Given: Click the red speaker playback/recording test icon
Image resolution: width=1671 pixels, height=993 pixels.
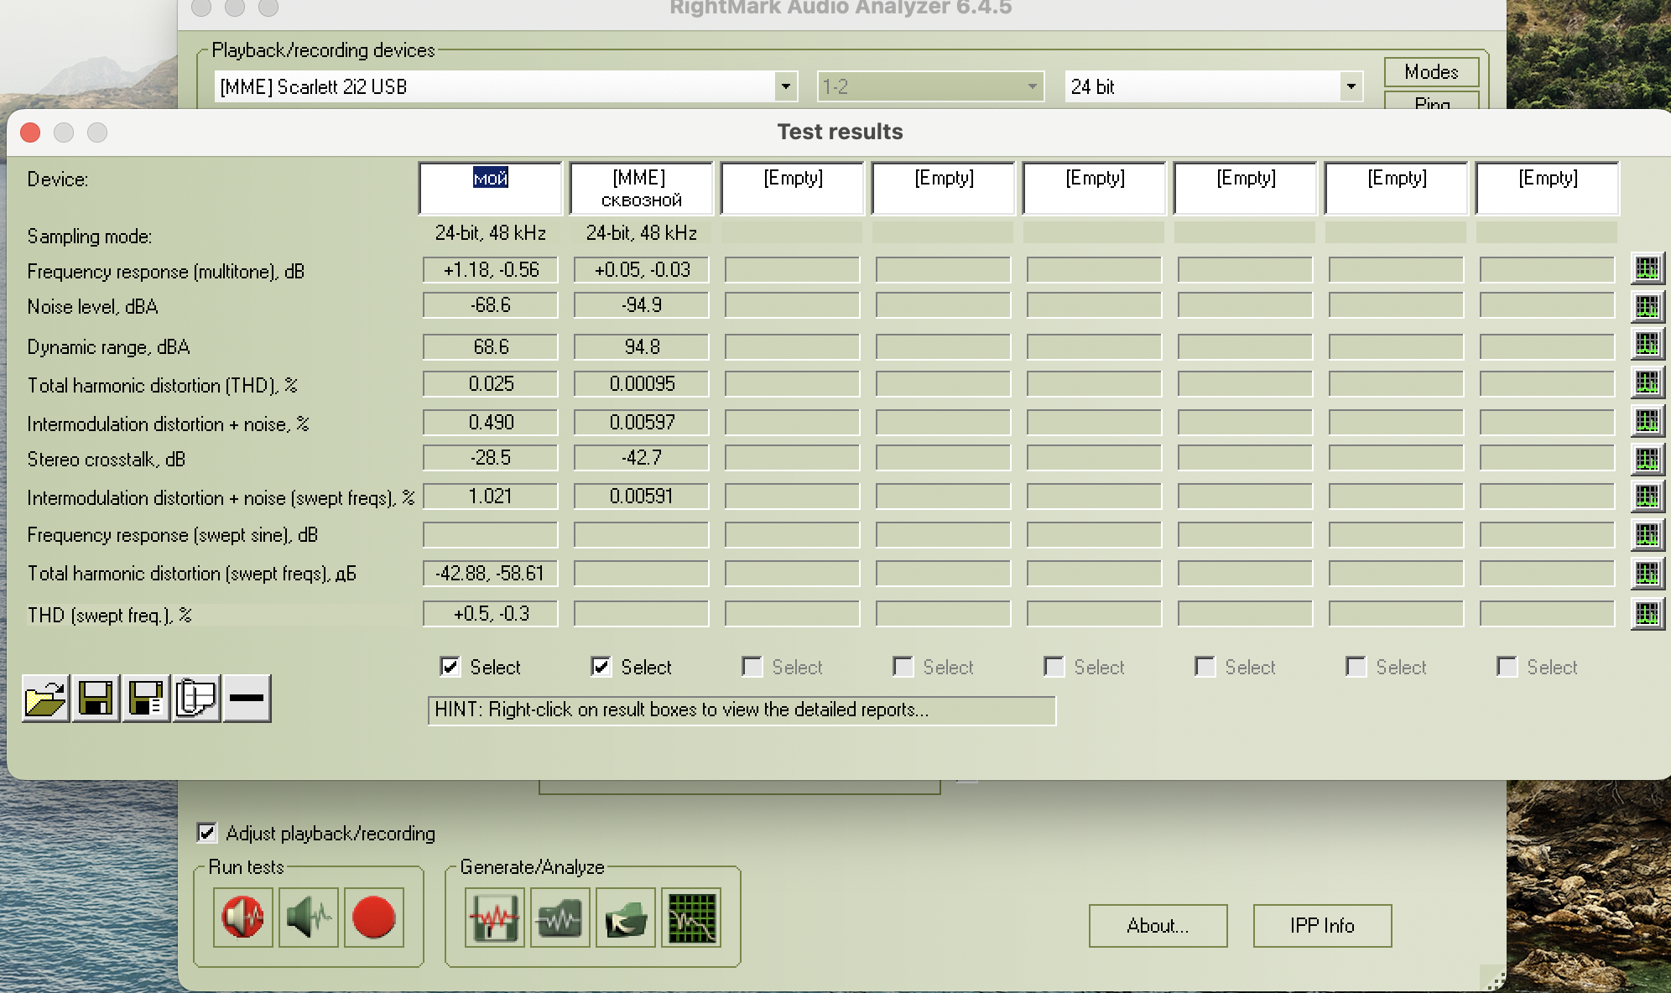Looking at the screenshot, I should tap(243, 917).
